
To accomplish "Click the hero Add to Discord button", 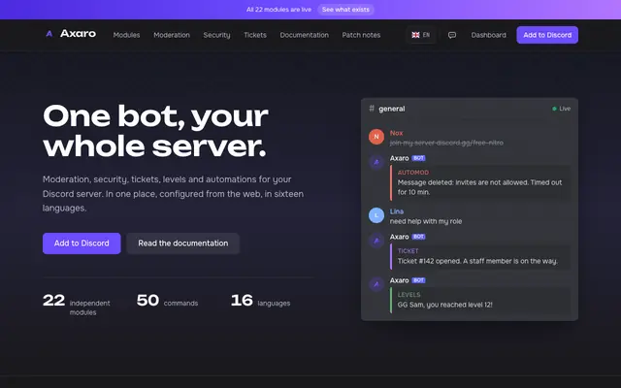I will click(82, 243).
